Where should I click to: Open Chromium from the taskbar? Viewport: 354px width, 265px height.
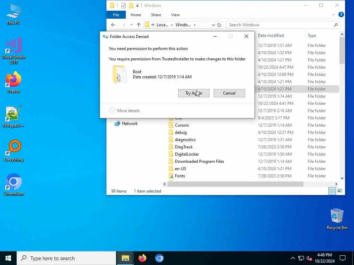pyautogui.click(x=159, y=258)
